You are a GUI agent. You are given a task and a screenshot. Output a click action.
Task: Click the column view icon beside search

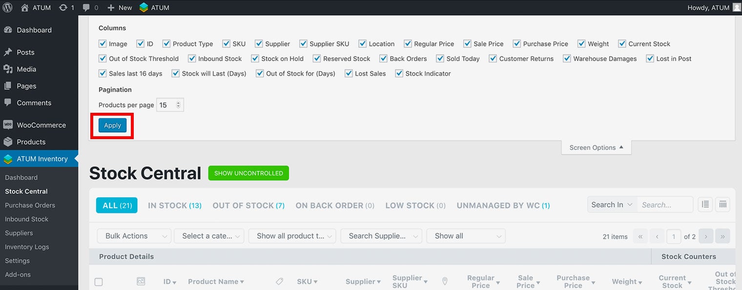[x=722, y=205]
